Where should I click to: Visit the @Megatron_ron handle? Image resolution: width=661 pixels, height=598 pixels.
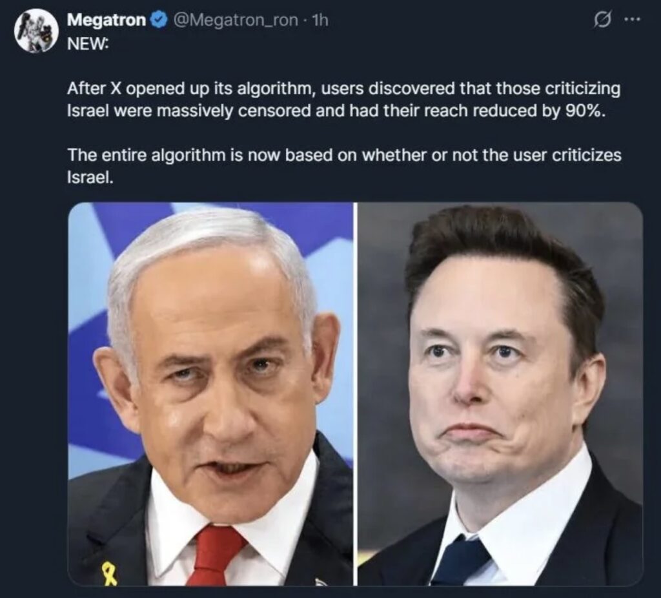click(233, 20)
